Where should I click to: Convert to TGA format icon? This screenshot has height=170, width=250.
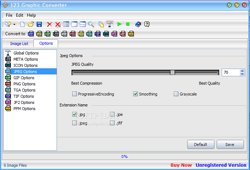pyautogui.click(x=89, y=34)
